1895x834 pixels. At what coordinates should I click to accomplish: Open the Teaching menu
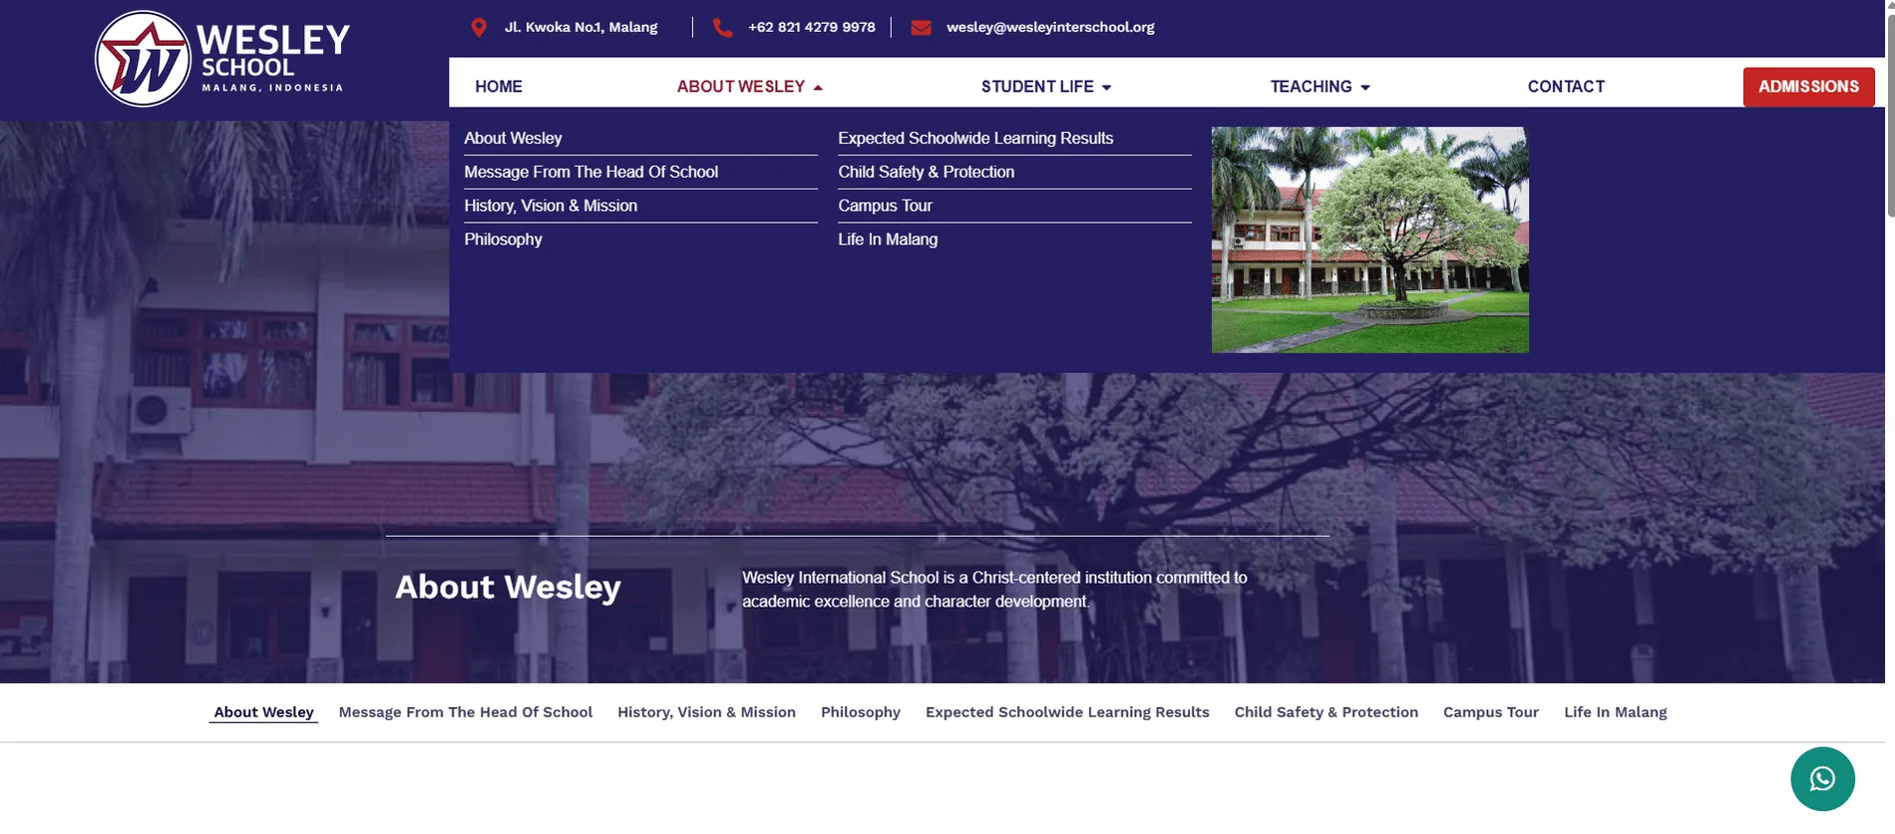[x=1312, y=87]
